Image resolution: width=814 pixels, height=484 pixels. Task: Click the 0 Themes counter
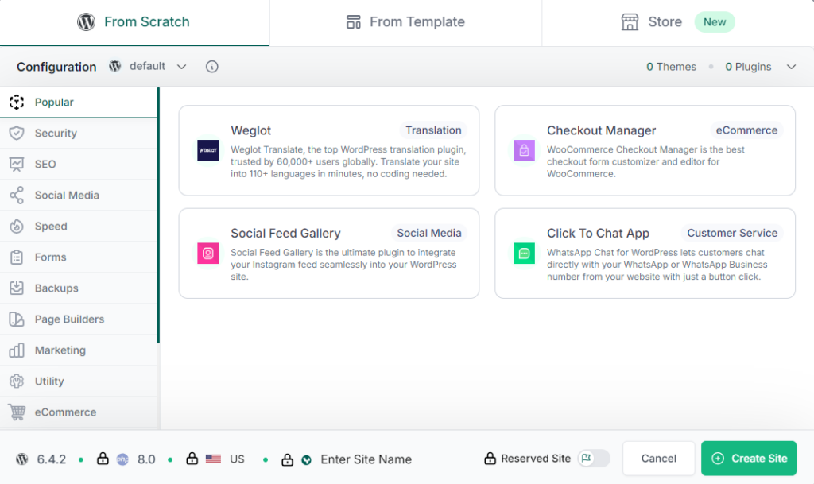671,67
